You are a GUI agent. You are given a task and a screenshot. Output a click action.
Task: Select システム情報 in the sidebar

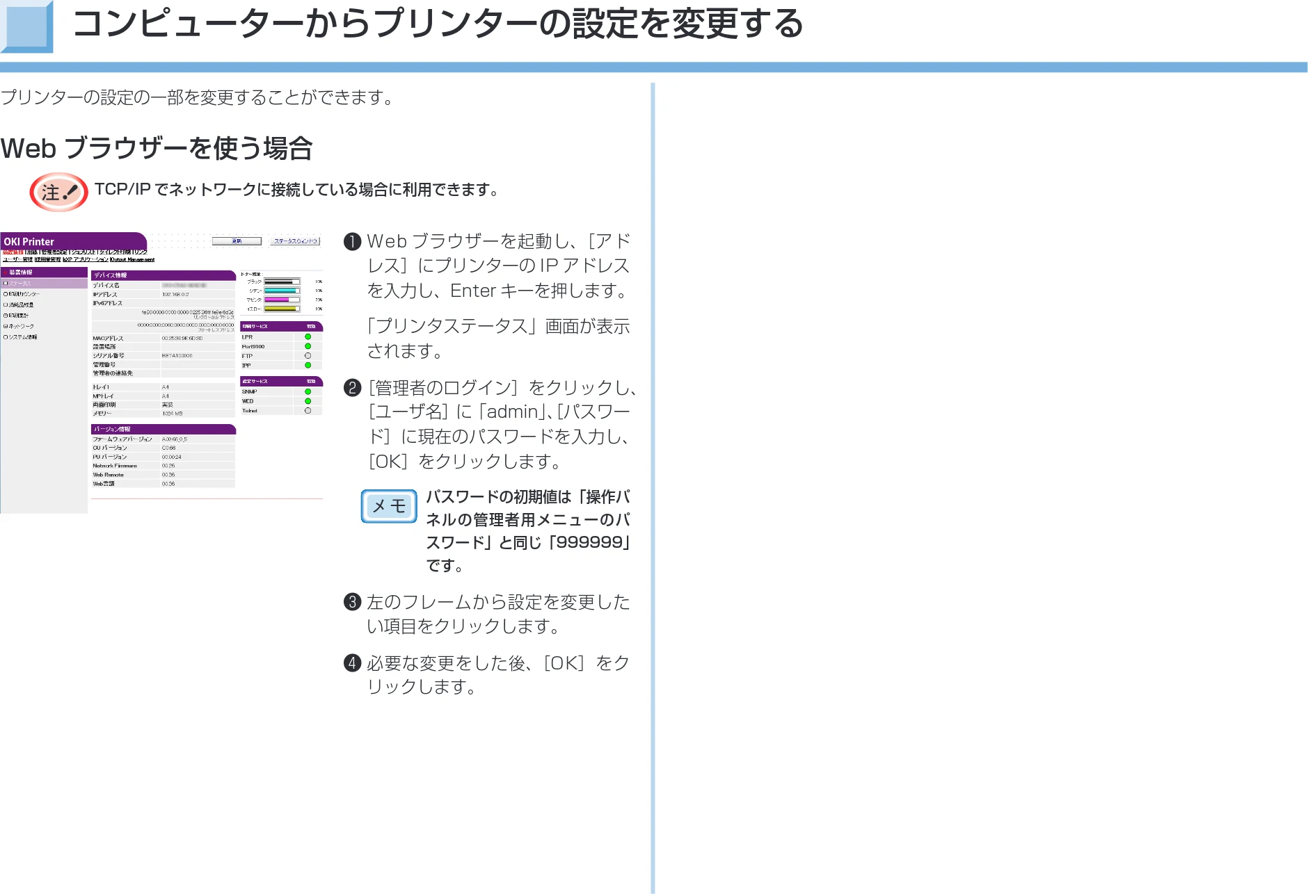click(21, 337)
